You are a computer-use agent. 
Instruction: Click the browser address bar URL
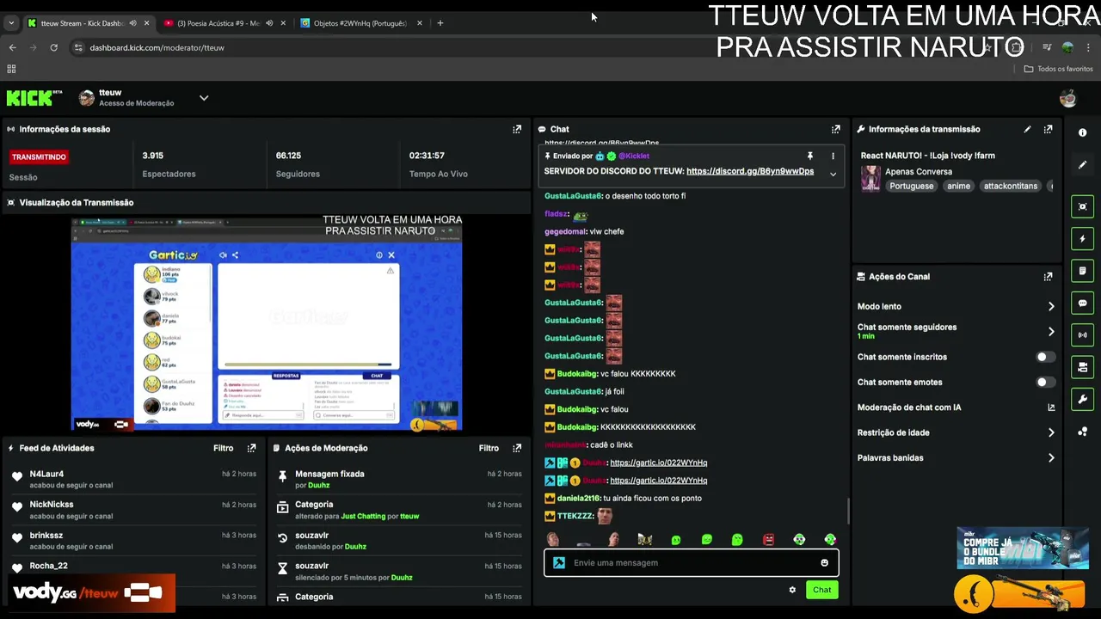click(157, 47)
